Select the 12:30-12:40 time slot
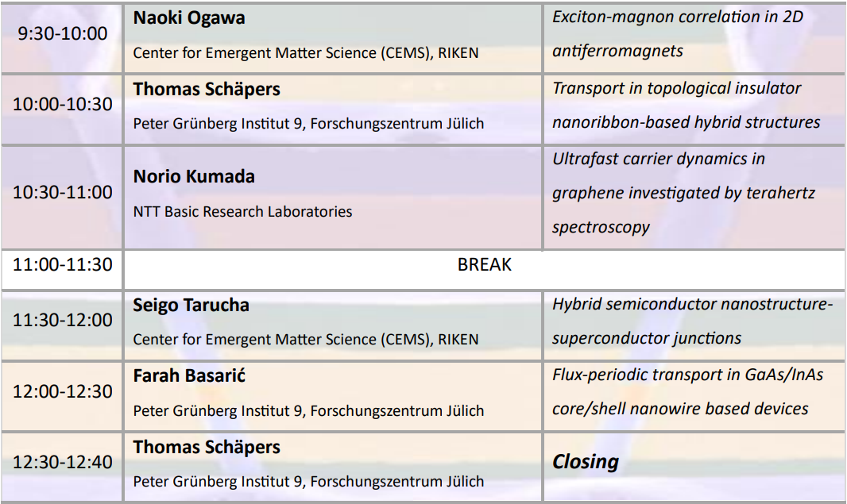 [x=62, y=462]
